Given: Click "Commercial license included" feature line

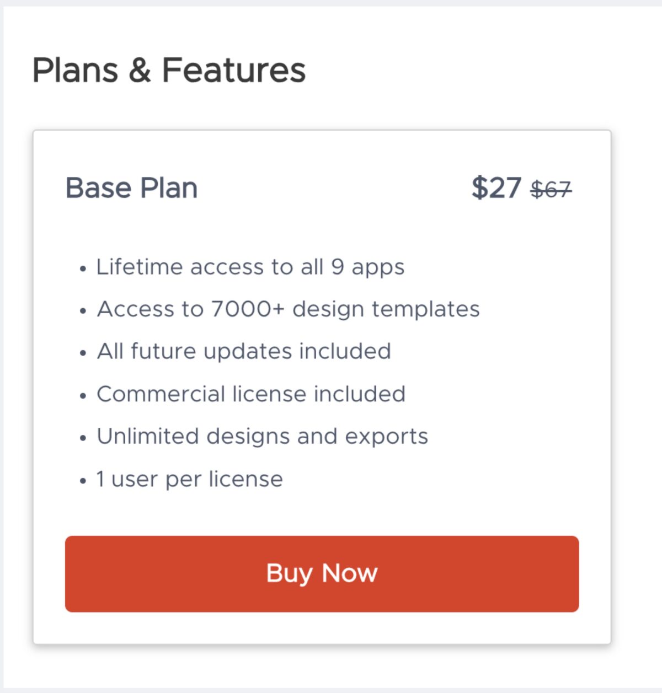Looking at the screenshot, I should click(x=251, y=394).
